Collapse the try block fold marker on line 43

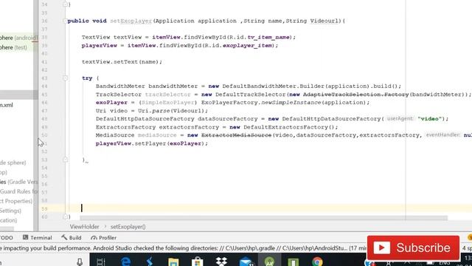coord(65,78)
